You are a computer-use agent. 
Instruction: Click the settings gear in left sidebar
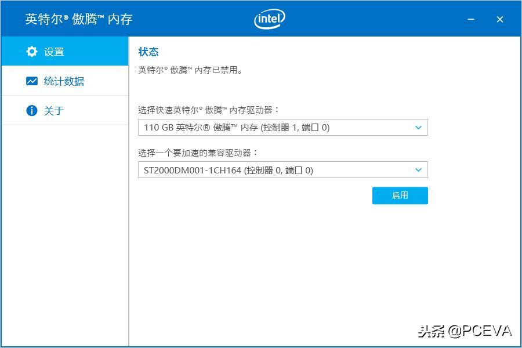(32, 51)
